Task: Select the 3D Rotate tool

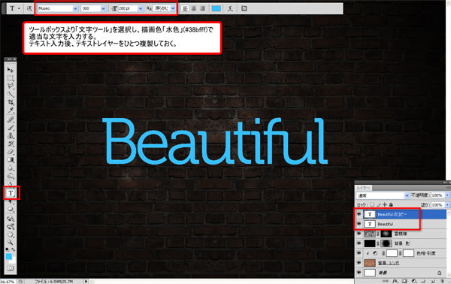Action: pos(11,219)
